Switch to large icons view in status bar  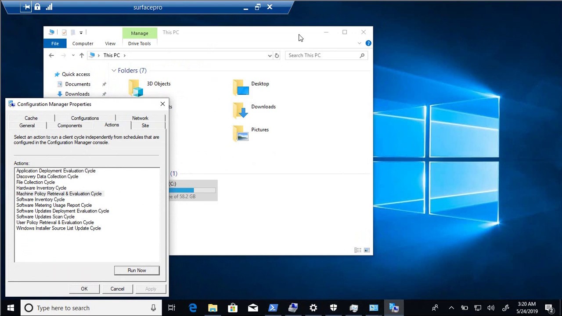pos(367,250)
